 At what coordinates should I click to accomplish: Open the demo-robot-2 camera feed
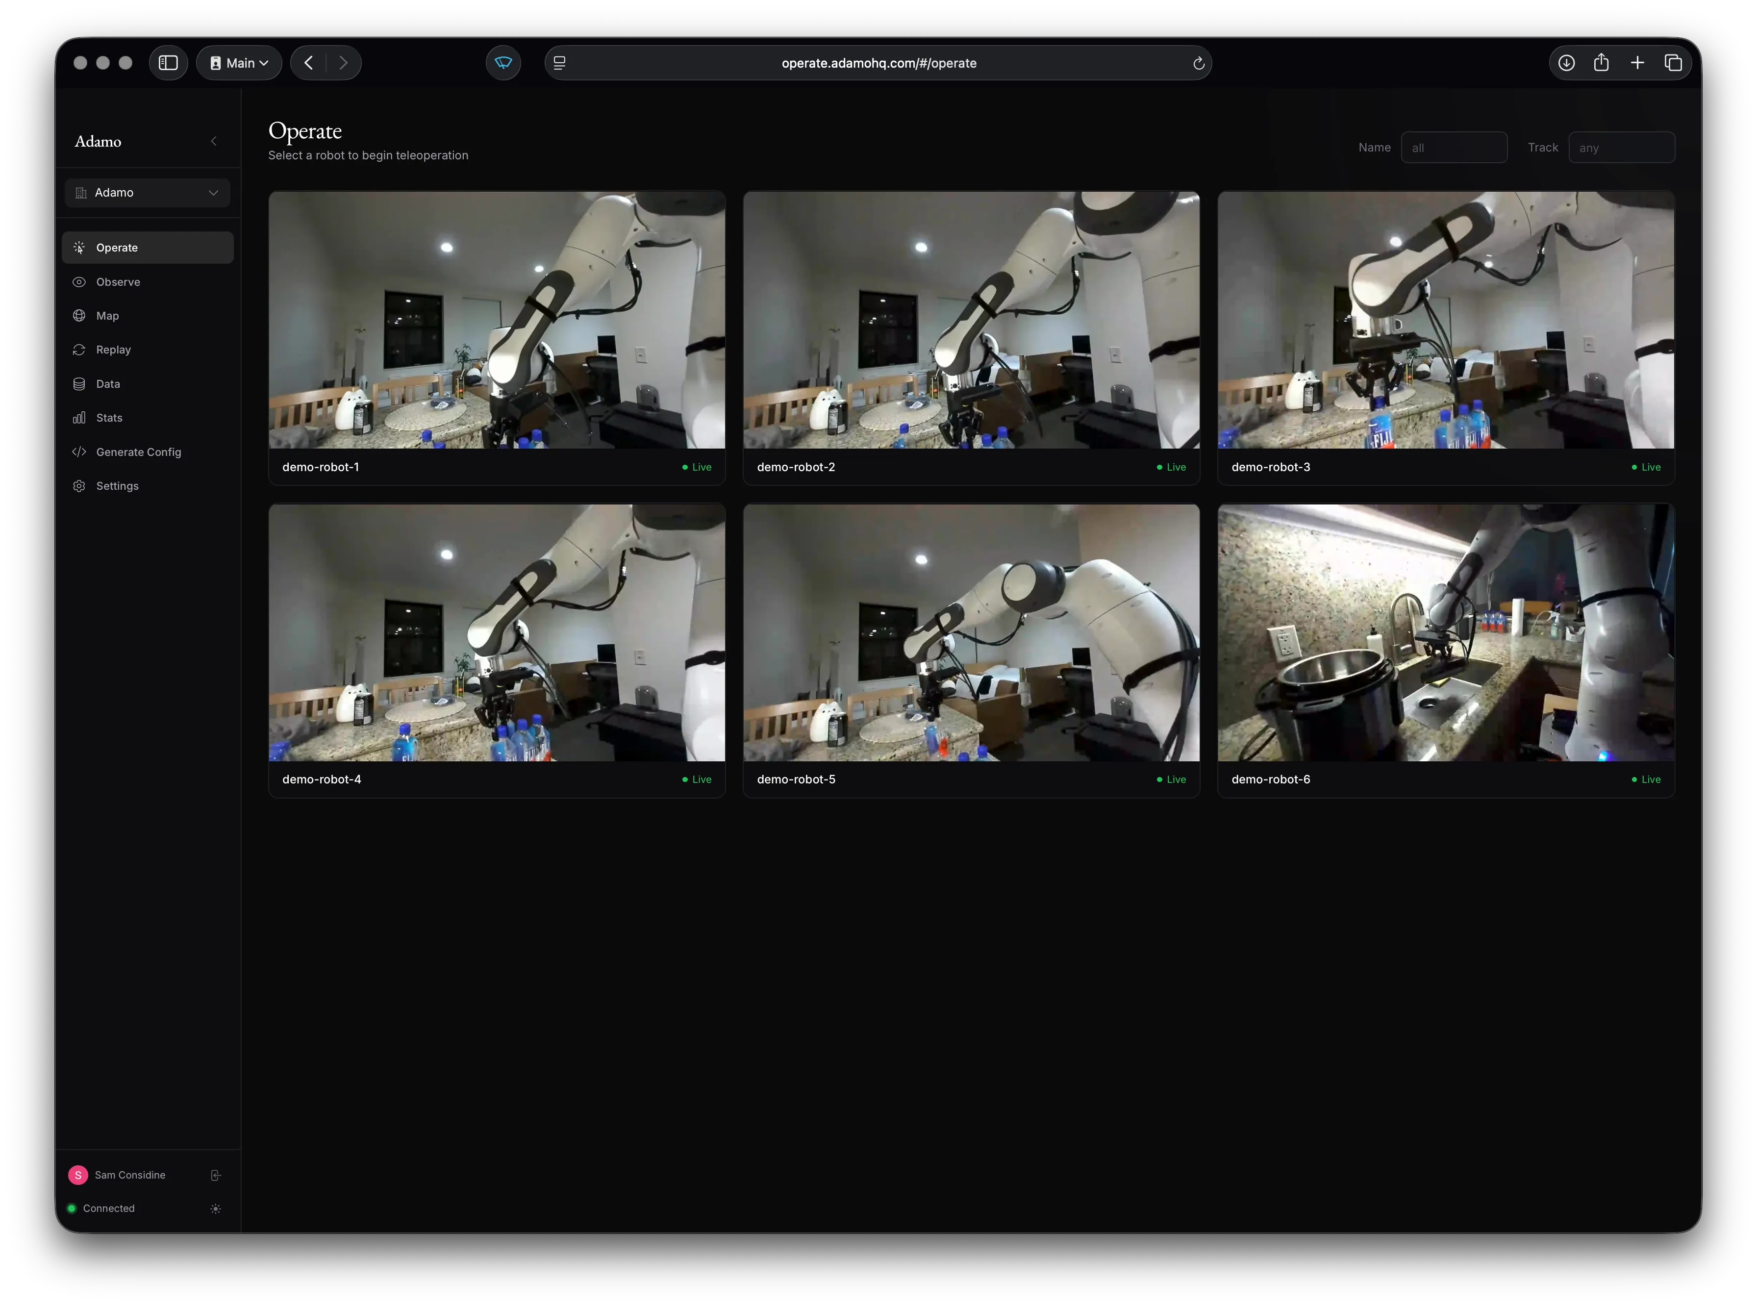point(971,319)
